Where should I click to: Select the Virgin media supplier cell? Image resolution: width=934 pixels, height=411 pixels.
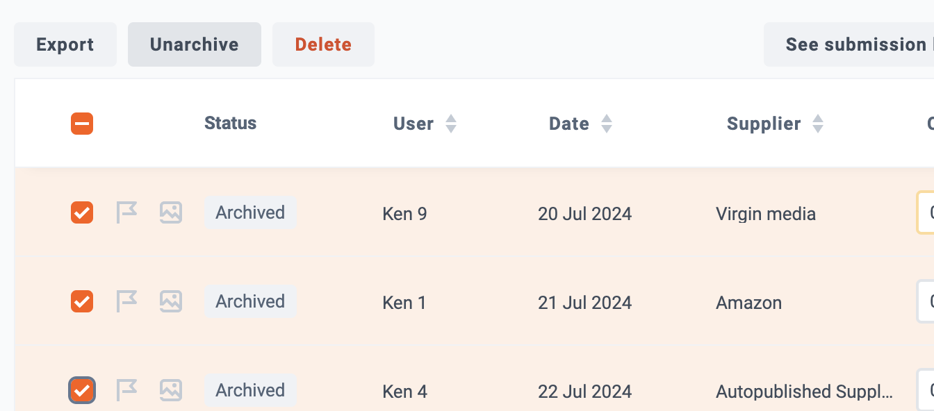point(766,214)
